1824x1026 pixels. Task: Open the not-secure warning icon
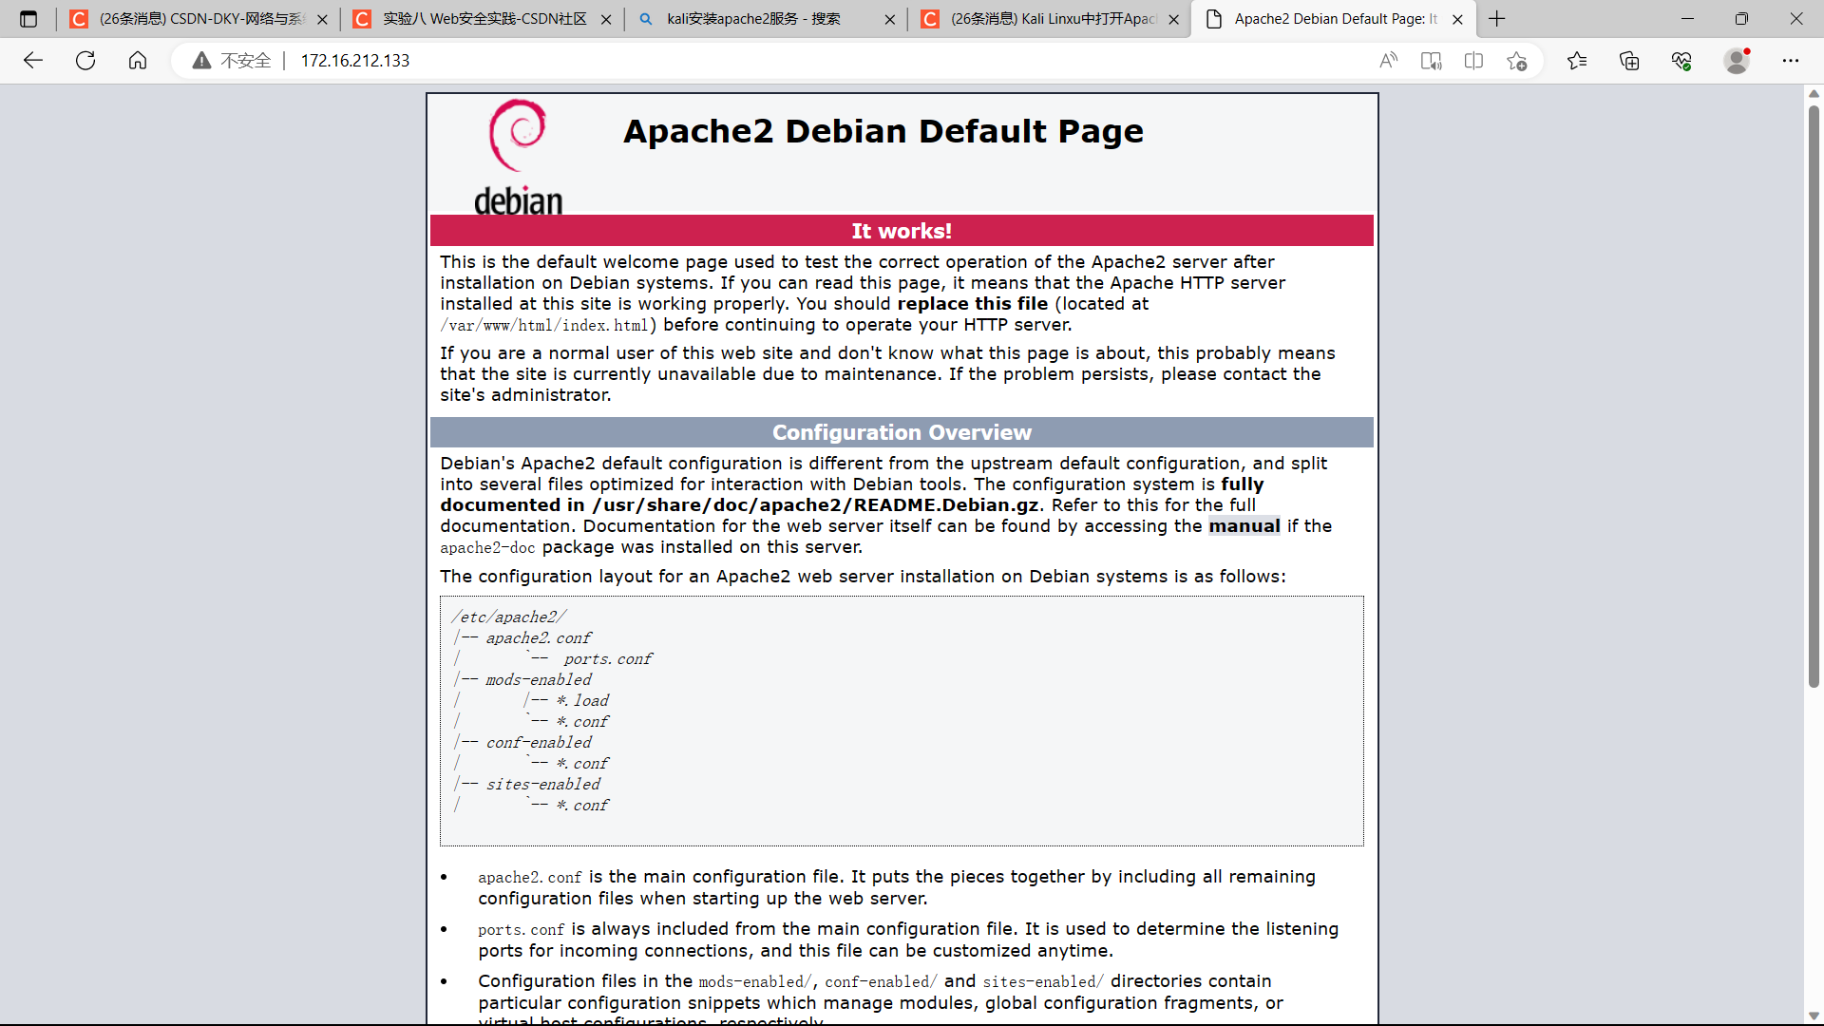(201, 61)
